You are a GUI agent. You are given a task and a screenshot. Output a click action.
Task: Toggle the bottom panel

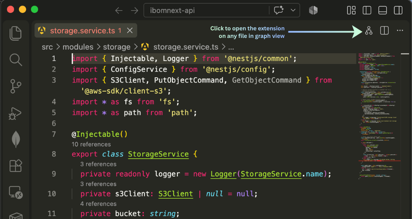coord(383,10)
